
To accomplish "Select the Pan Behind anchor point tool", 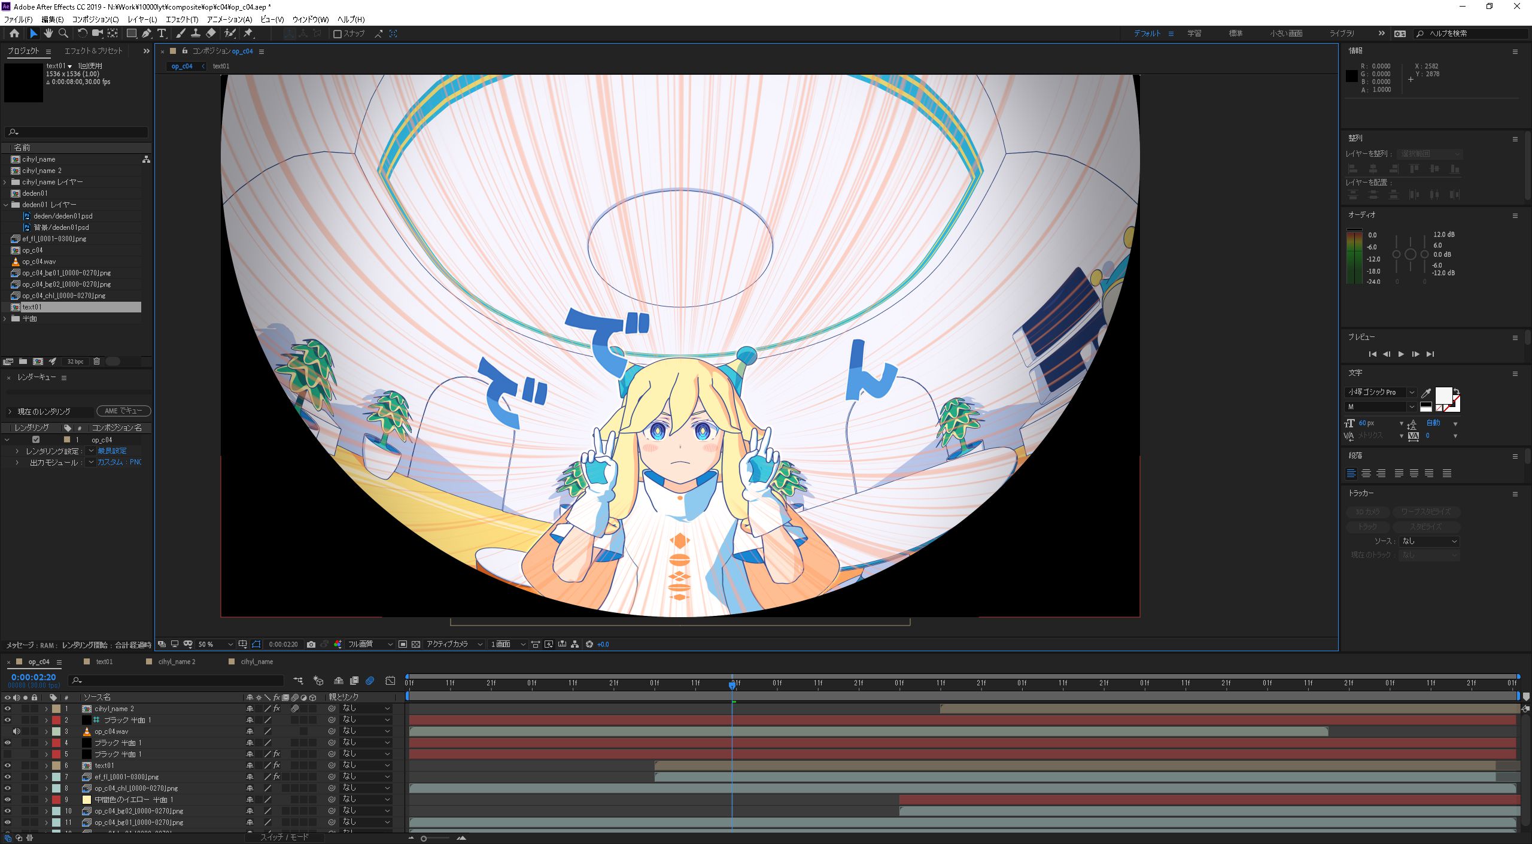I will click(113, 34).
